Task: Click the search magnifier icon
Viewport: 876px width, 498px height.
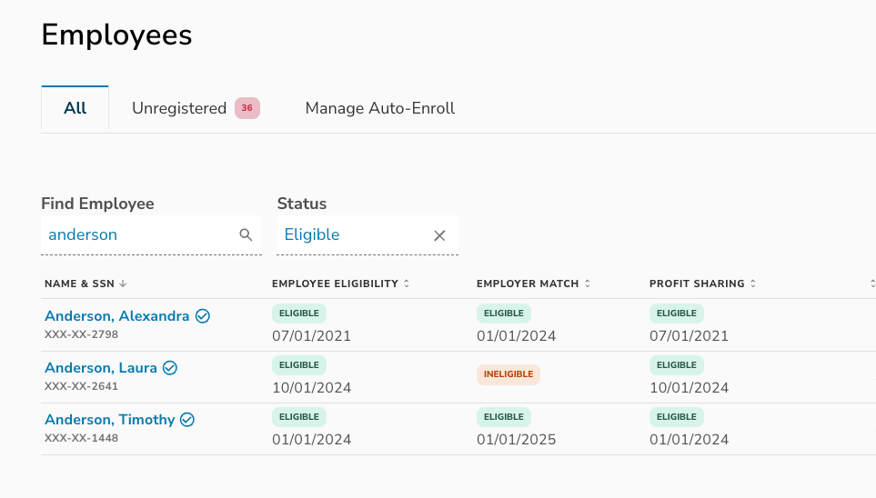Action: point(246,234)
